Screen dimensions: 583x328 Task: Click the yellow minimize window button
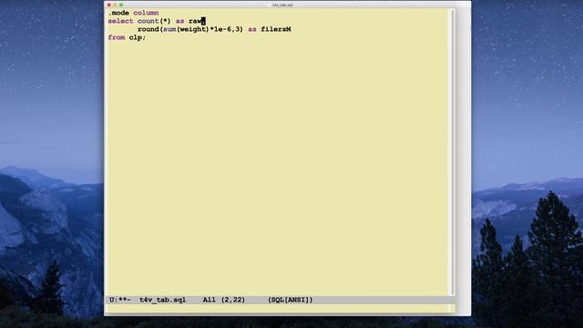[x=115, y=5]
